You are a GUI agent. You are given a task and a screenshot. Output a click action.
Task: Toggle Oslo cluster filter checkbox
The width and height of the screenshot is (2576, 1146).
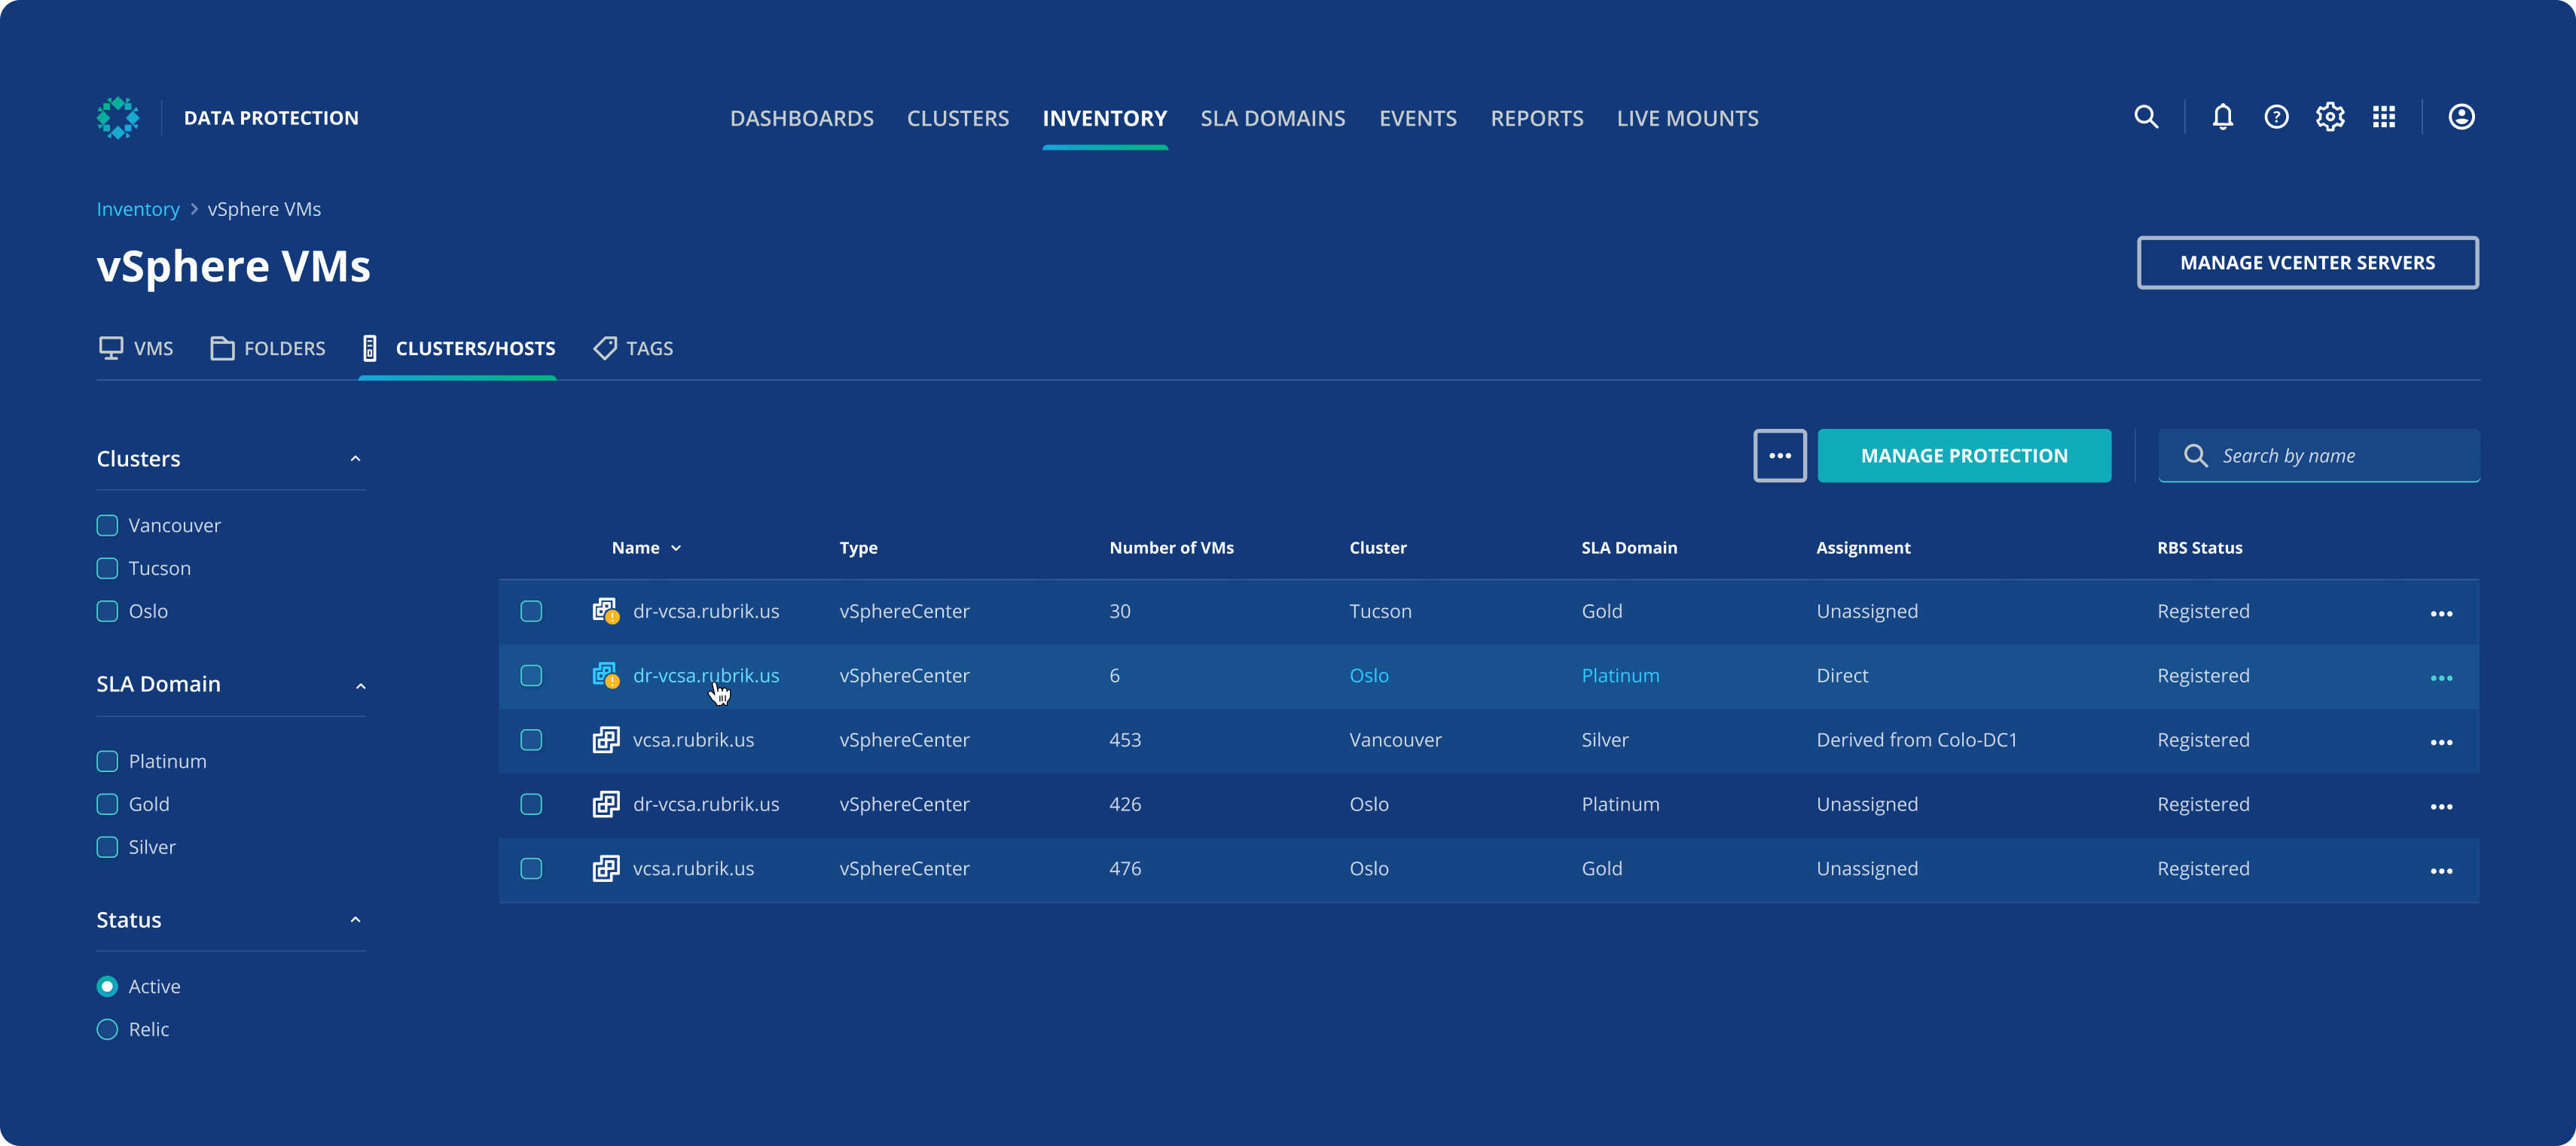pyautogui.click(x=107, y=610)
